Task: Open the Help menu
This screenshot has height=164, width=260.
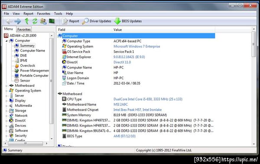Action: [x=69, y=13]
